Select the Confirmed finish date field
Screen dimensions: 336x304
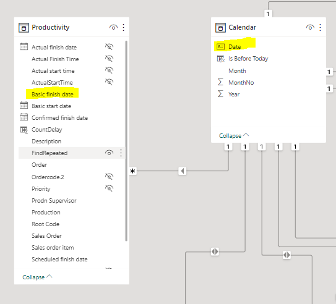60,117
